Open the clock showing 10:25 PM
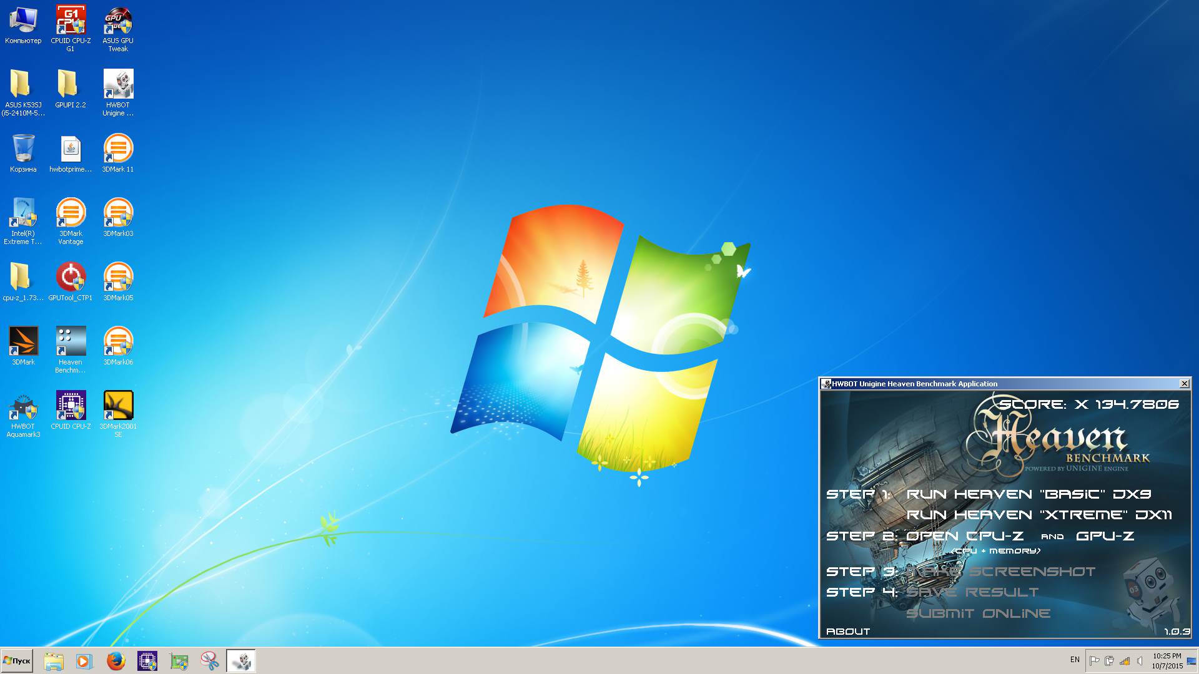This screenshot has height=674, width=1199. 1167,661
